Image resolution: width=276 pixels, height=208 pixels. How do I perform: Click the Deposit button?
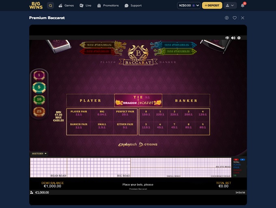(x=212, y=6)
